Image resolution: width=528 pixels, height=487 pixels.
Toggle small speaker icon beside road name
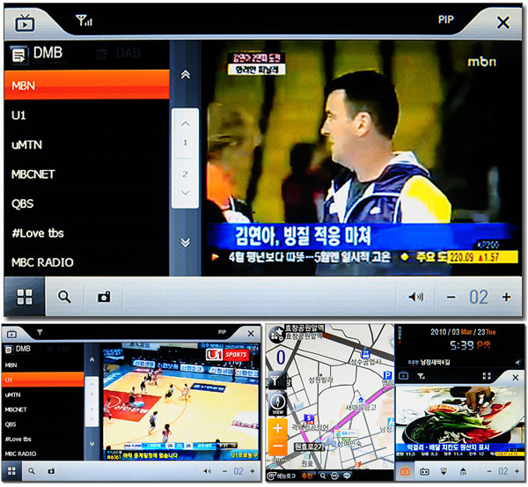[517, 362]
